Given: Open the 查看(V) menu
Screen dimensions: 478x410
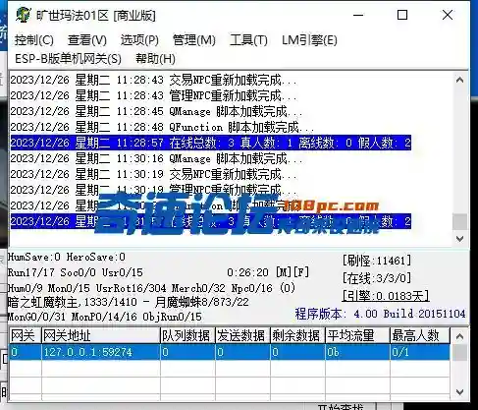Looking at the screenshot, I should (87, 40).
